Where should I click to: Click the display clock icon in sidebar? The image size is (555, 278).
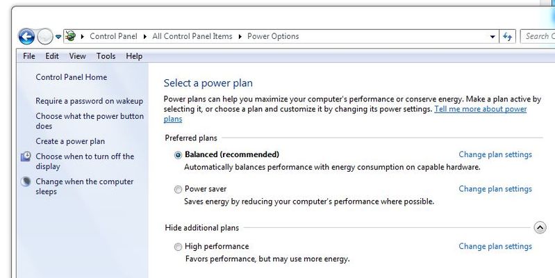[26, 156]
